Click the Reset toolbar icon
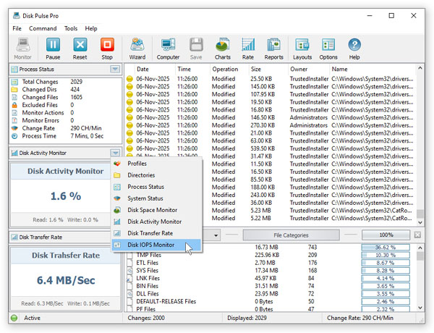The width and height of the screenshot is (434, 333). tap(80, 49)
